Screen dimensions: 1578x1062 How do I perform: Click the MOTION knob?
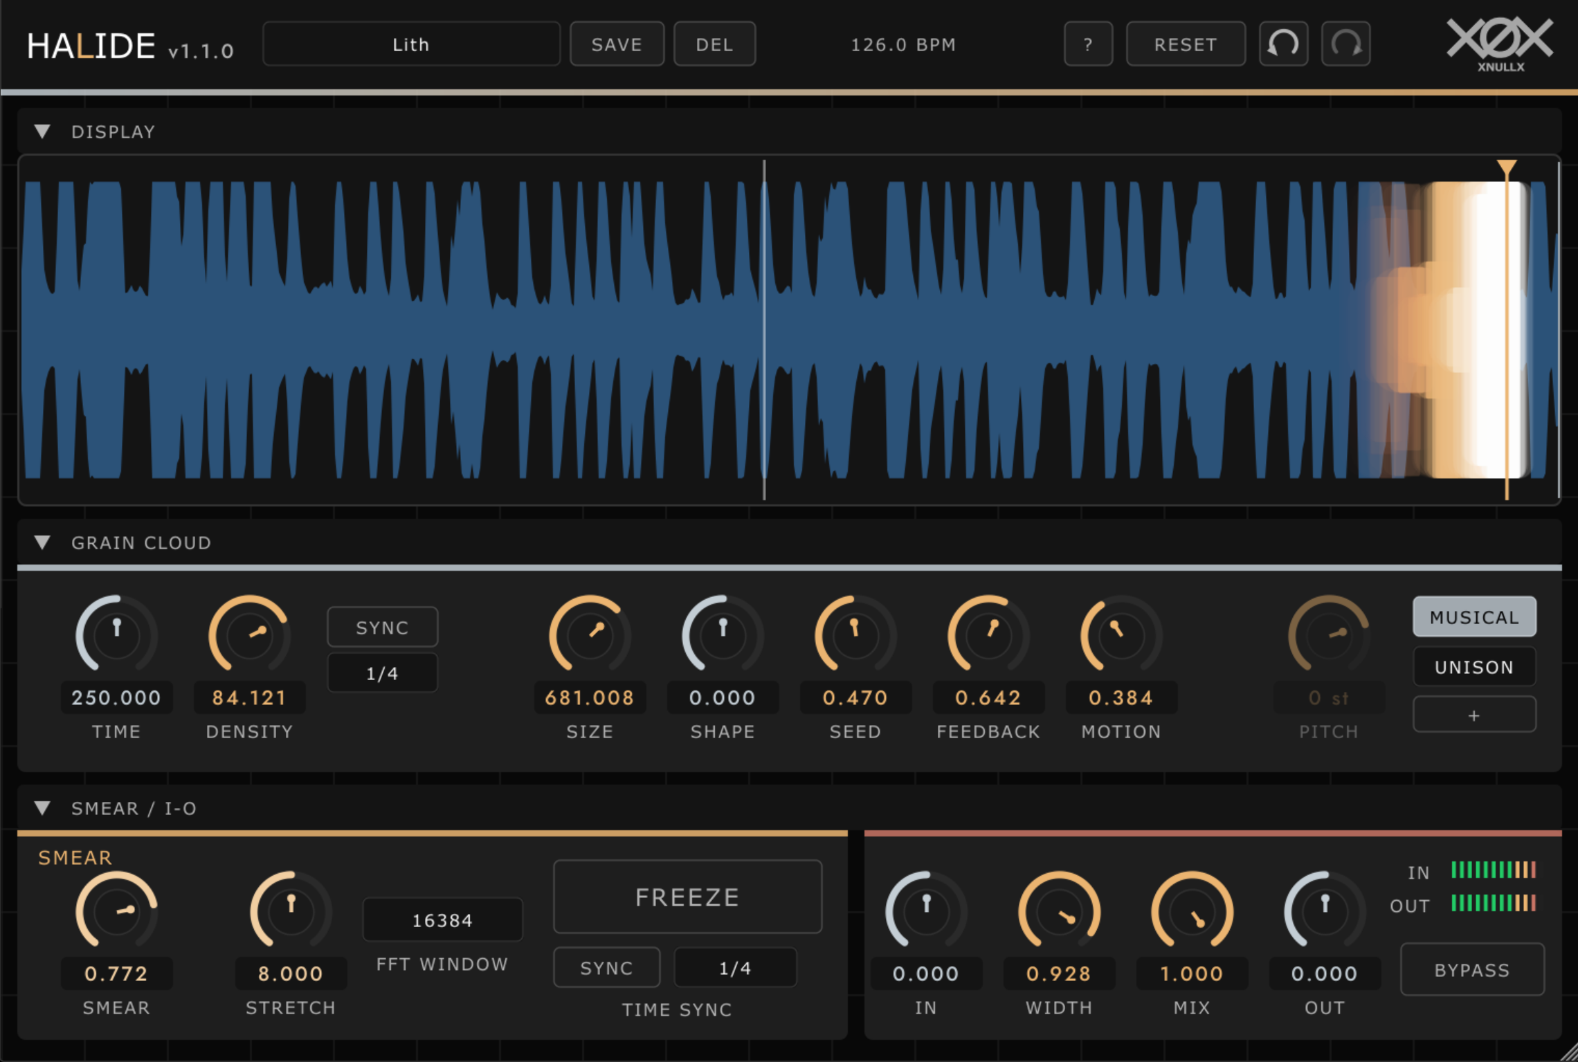tap(1121, 634)
